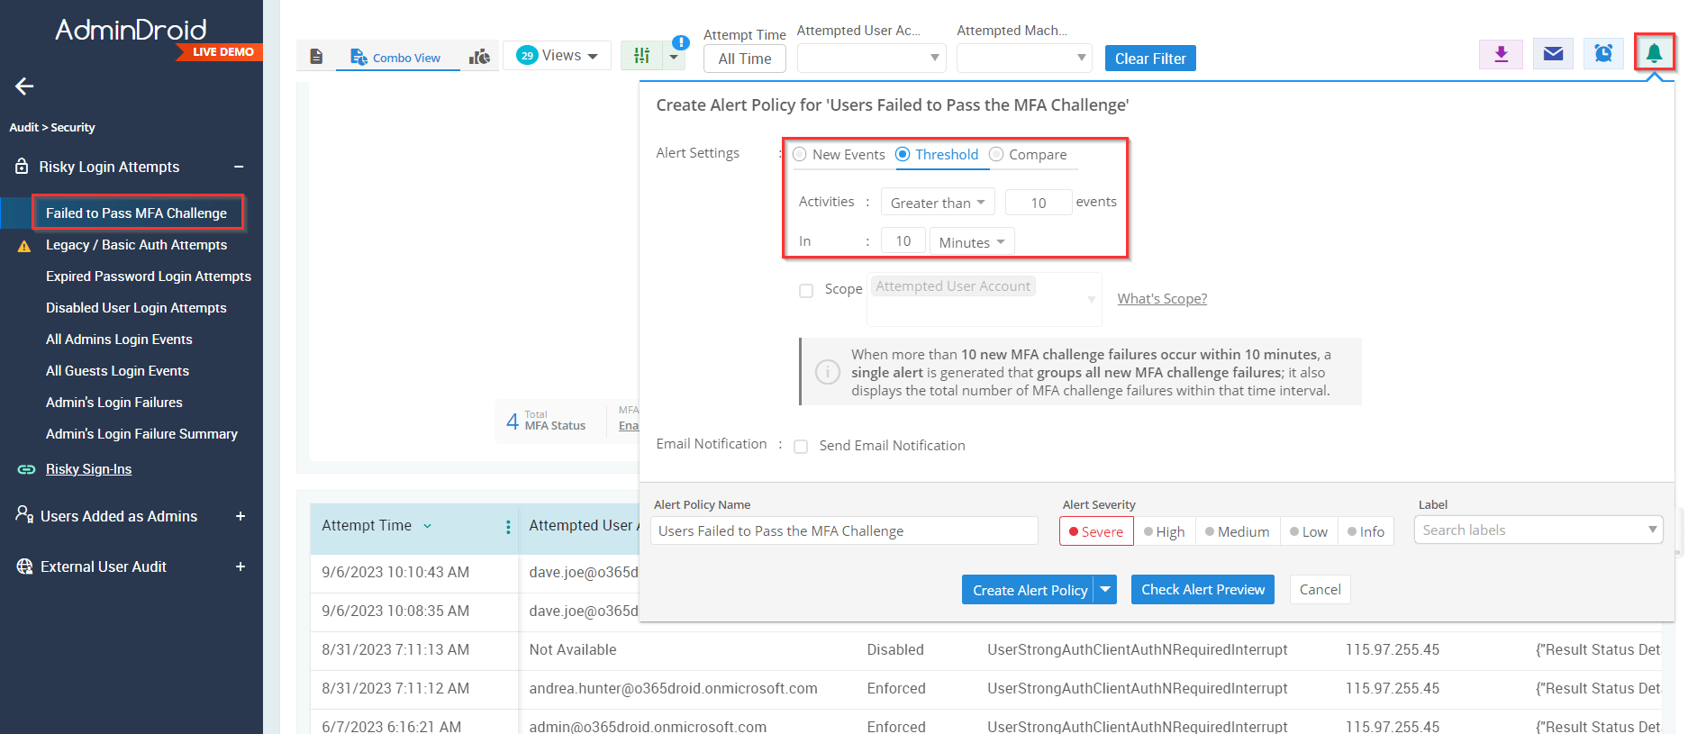Viewport: 1688px width, 734px height.
Task: Select the New Events radio option
Action: pyautogui.click(x=800, y=155)
